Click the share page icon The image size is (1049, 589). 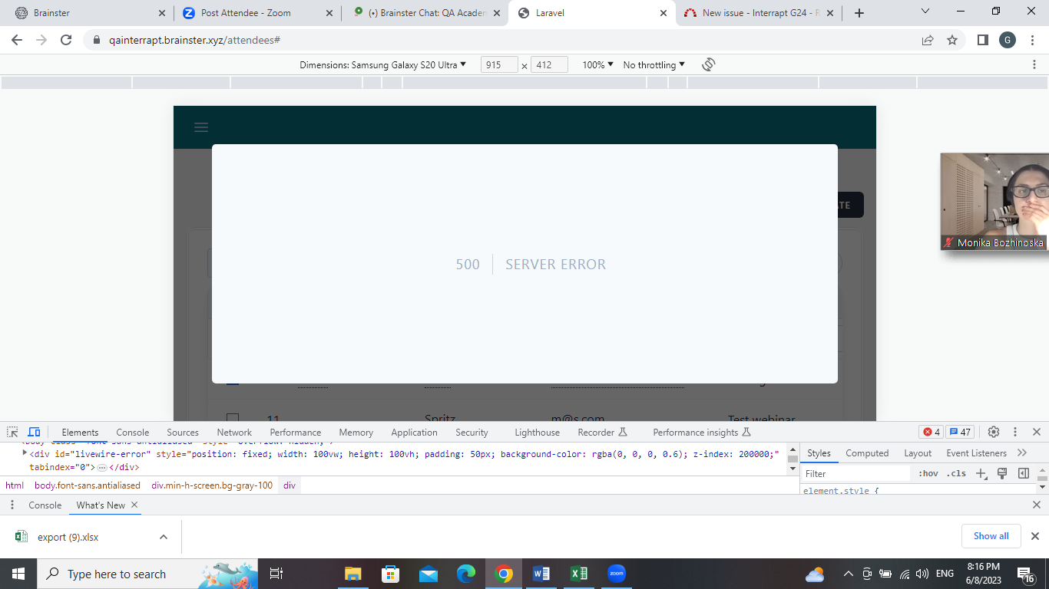tap(928, 40)
